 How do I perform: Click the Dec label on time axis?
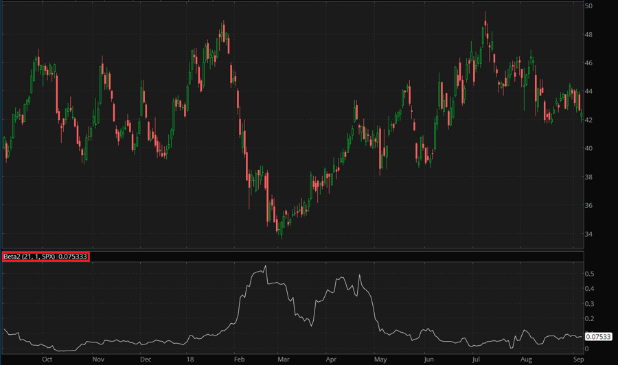click(x=146, y=359)
